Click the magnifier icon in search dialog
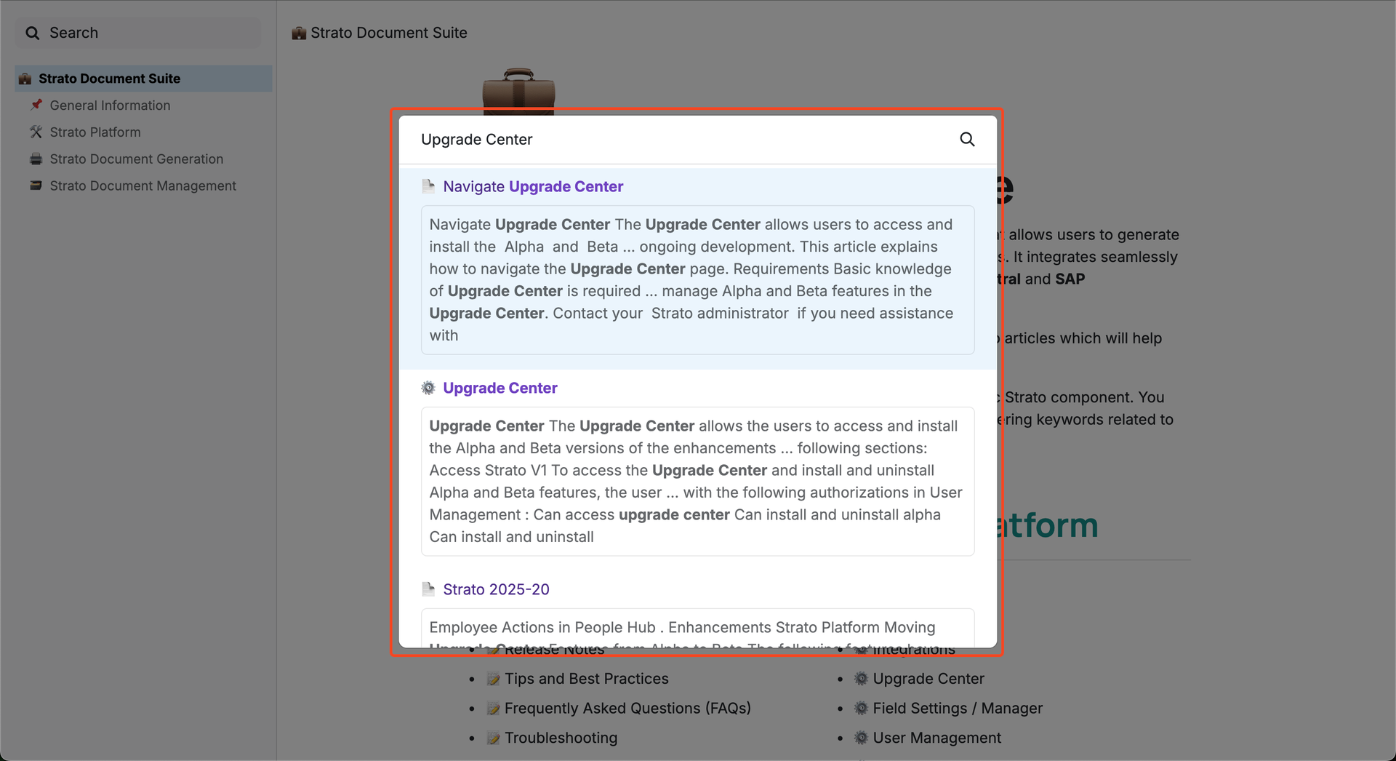Screen dimensions: 1396x761 pyautogui.click(x=966, y=139)
